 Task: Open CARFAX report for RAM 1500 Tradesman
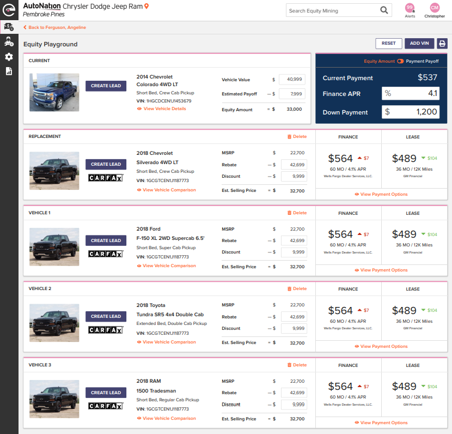tap(106, 406)
